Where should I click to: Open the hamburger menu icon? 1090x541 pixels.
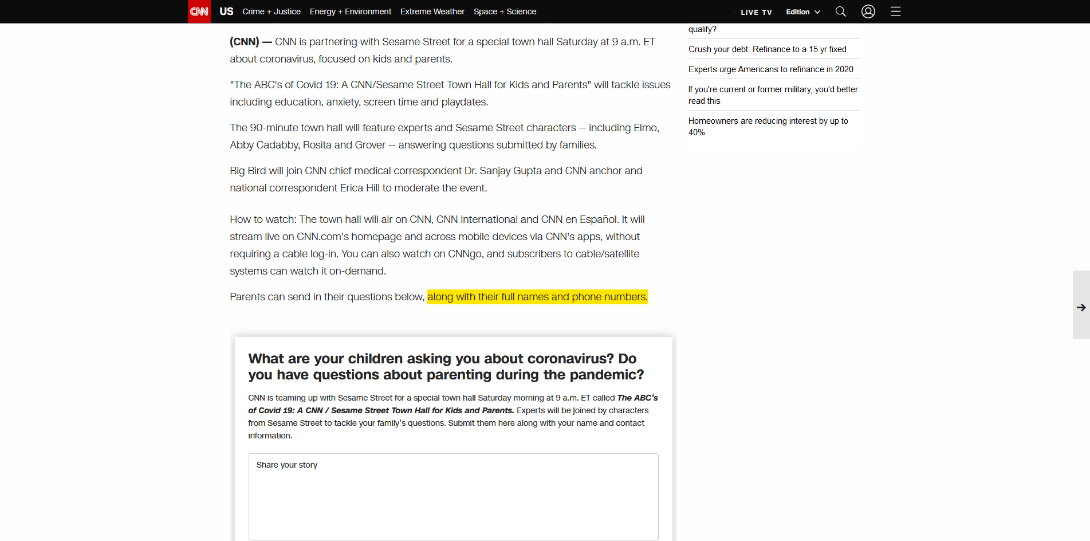click(x=896, y=11)
